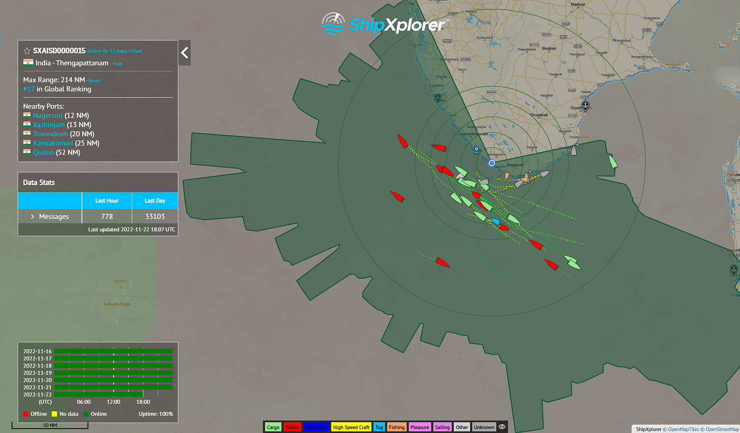Select the Last Day column header

(x=155, y=200)
